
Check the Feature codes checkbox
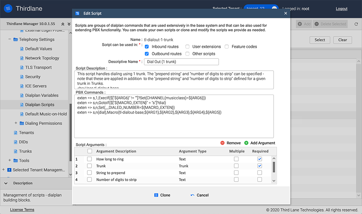point(227,47)
